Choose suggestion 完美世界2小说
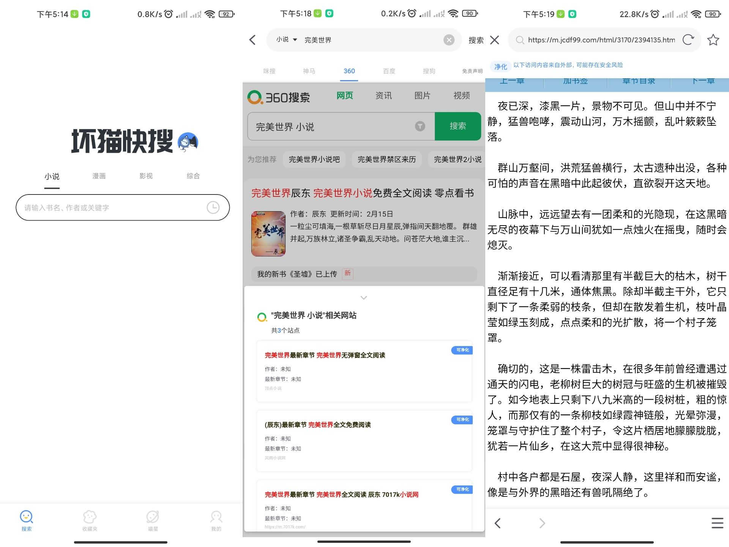The width and height of the screenshot is (729, 547). pos(457,159)
